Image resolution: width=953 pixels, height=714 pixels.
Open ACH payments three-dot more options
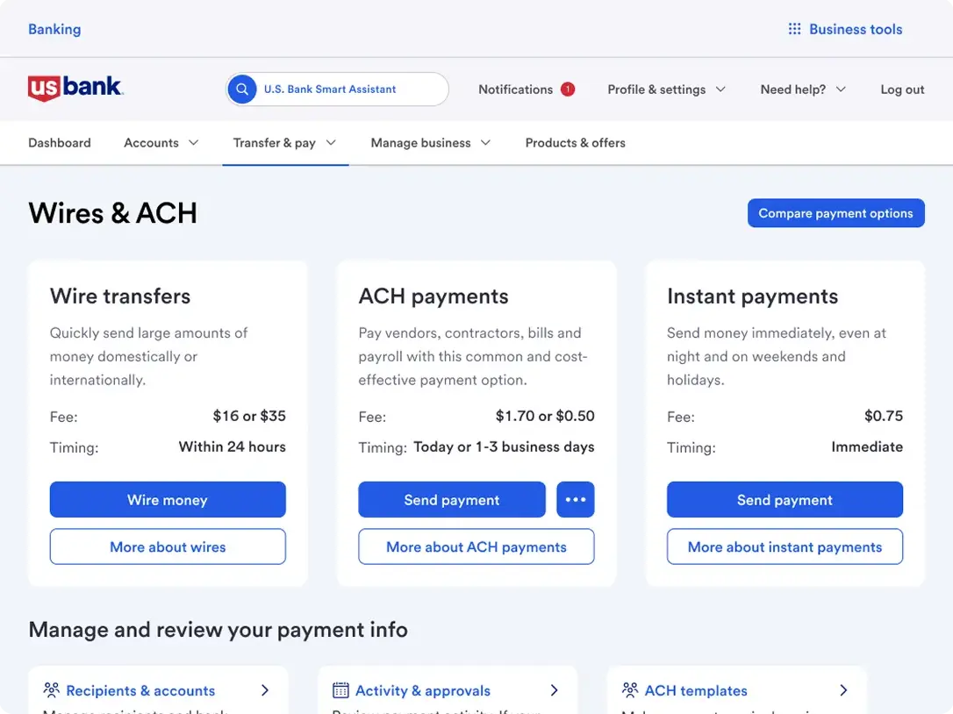[x=576, y=500]
